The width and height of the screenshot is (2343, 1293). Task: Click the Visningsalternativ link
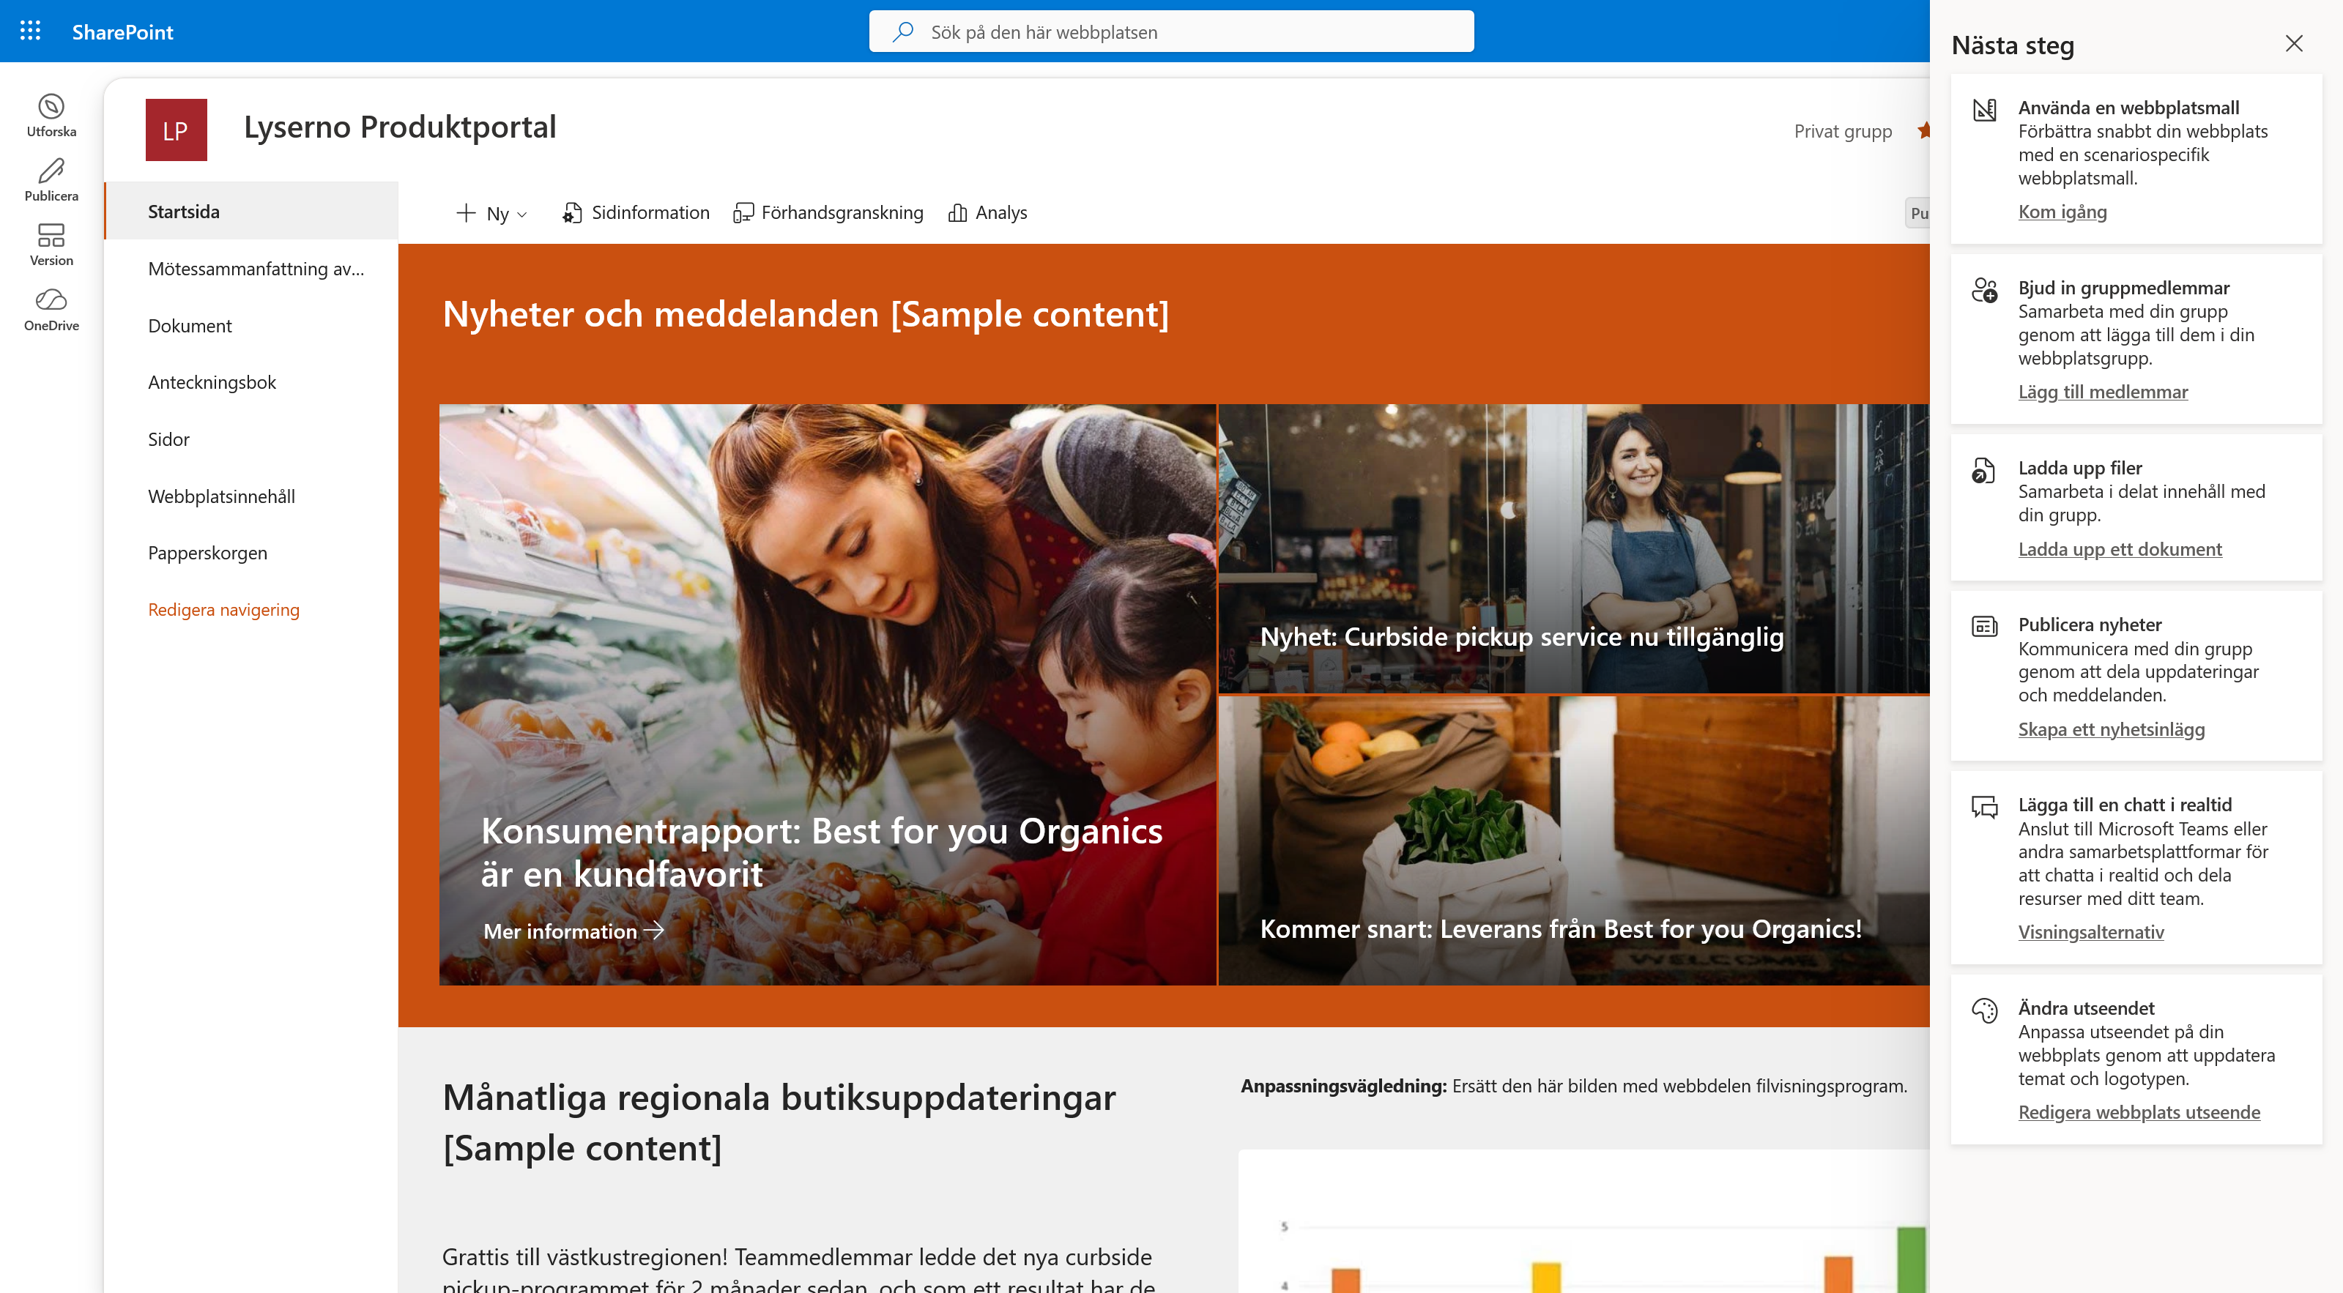pos(2091,931)
